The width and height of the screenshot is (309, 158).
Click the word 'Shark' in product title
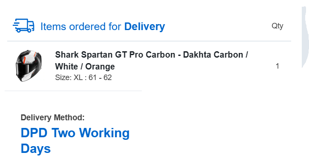(x=67, y=55)
